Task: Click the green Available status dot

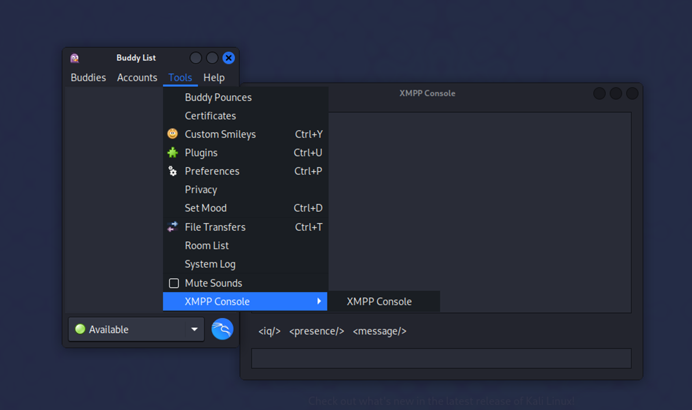Action: (80, 329)
